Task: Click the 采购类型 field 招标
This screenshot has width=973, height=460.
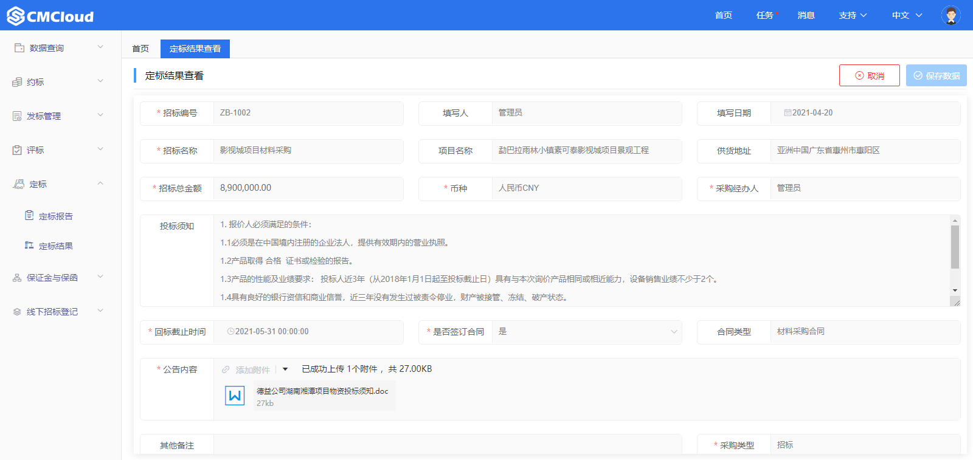Action: pyautogui.click(x=865, y=445)
